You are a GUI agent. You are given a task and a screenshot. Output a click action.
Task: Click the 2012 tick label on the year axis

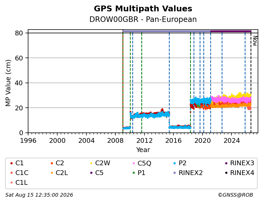click(144, 141)
